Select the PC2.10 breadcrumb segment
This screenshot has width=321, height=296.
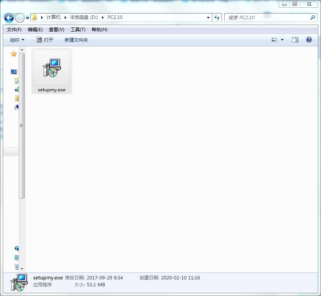(115, 17)
